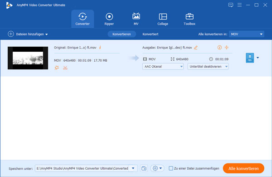Click the Ausgabe: Enrique output file name
This screenshot has width=272, height=177.
coord(167,48)
